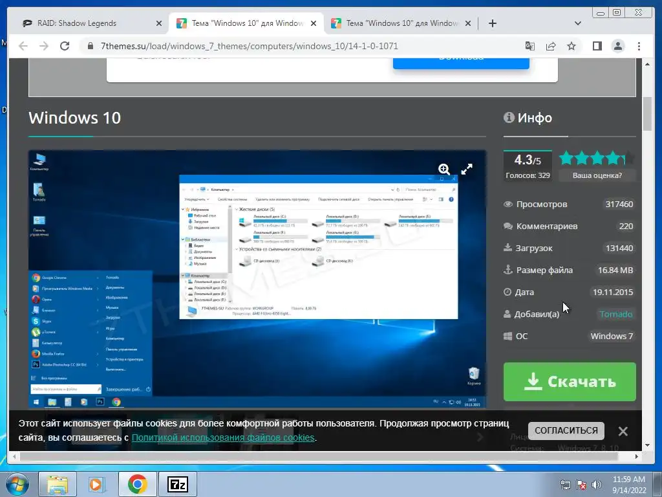
Task: Open the Windows 10 theme preview image
Action: (x=257, y=279)
